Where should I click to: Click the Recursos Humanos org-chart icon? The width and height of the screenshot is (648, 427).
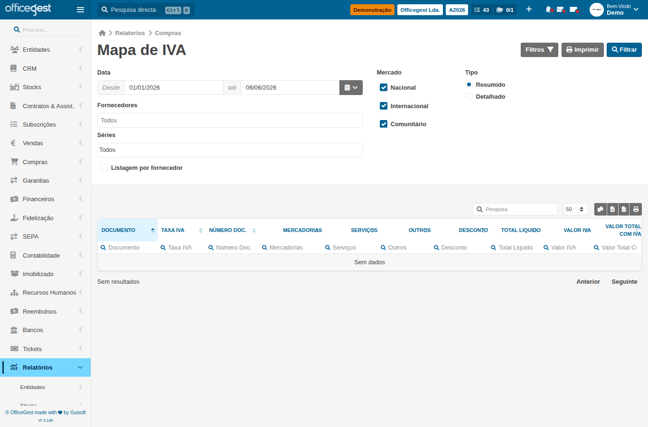[x=14, y=293]
